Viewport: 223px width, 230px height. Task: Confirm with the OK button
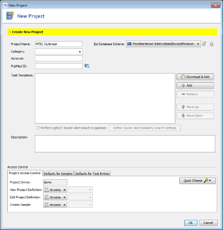(x=191, y=223)
